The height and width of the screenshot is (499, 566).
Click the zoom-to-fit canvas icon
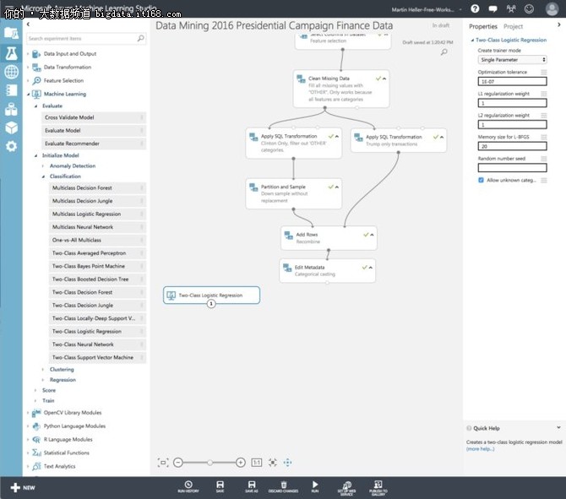pos(163,463)
